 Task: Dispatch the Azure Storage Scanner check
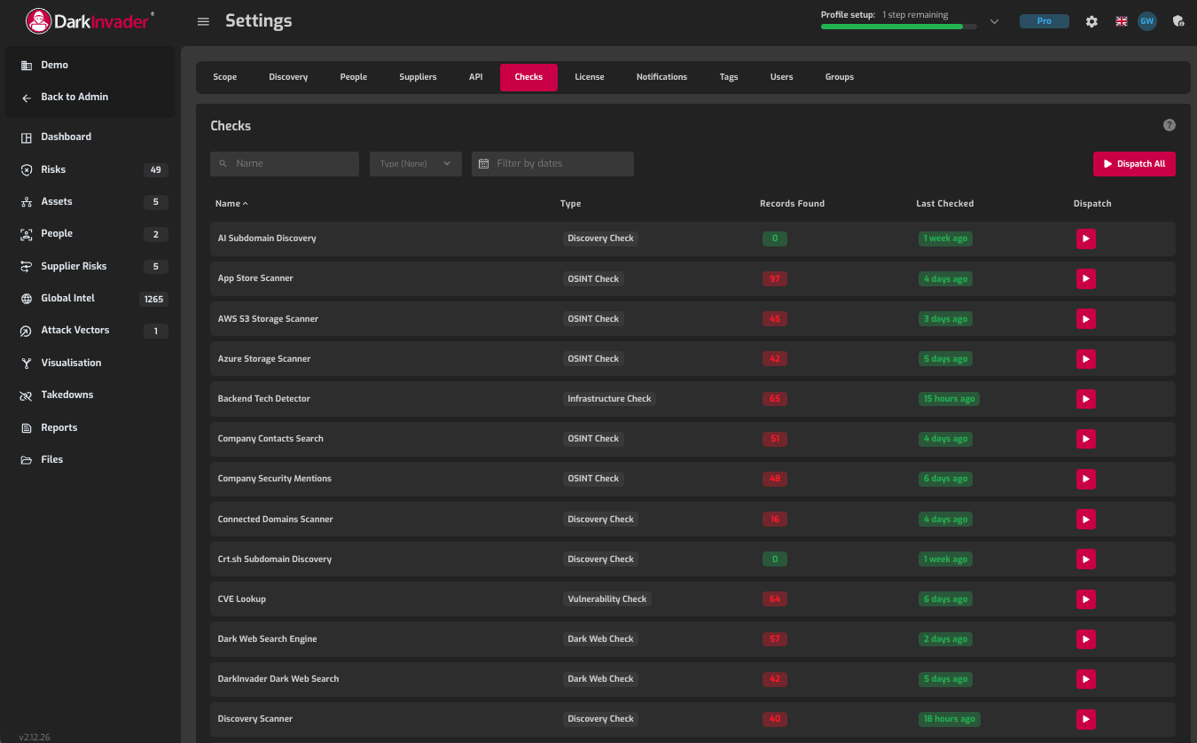tap(1085, 359)
